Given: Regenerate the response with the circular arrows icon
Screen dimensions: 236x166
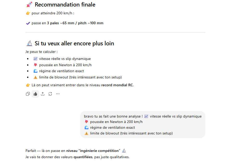Looking at the screenshot, I should click(50, 94).
